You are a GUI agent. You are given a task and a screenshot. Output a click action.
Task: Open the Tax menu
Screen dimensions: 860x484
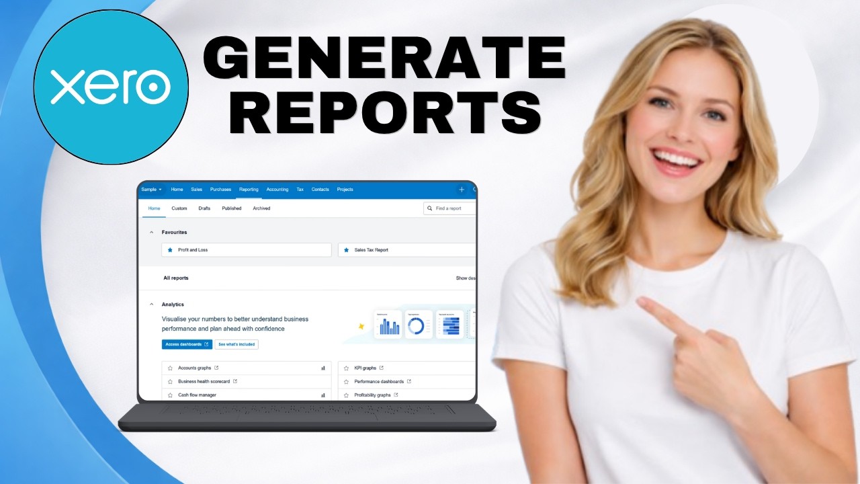pos(300,190)
